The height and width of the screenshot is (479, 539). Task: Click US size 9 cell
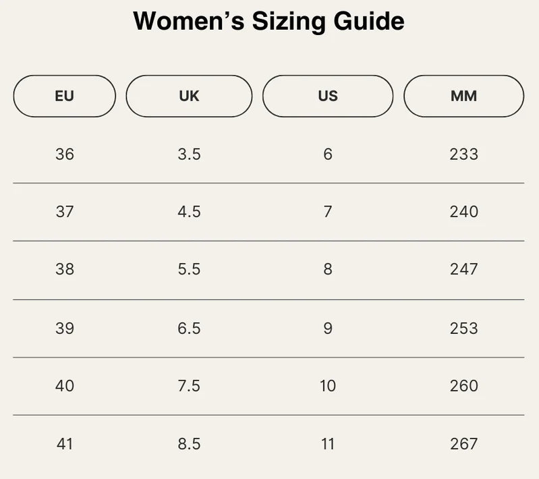[328, 329]
